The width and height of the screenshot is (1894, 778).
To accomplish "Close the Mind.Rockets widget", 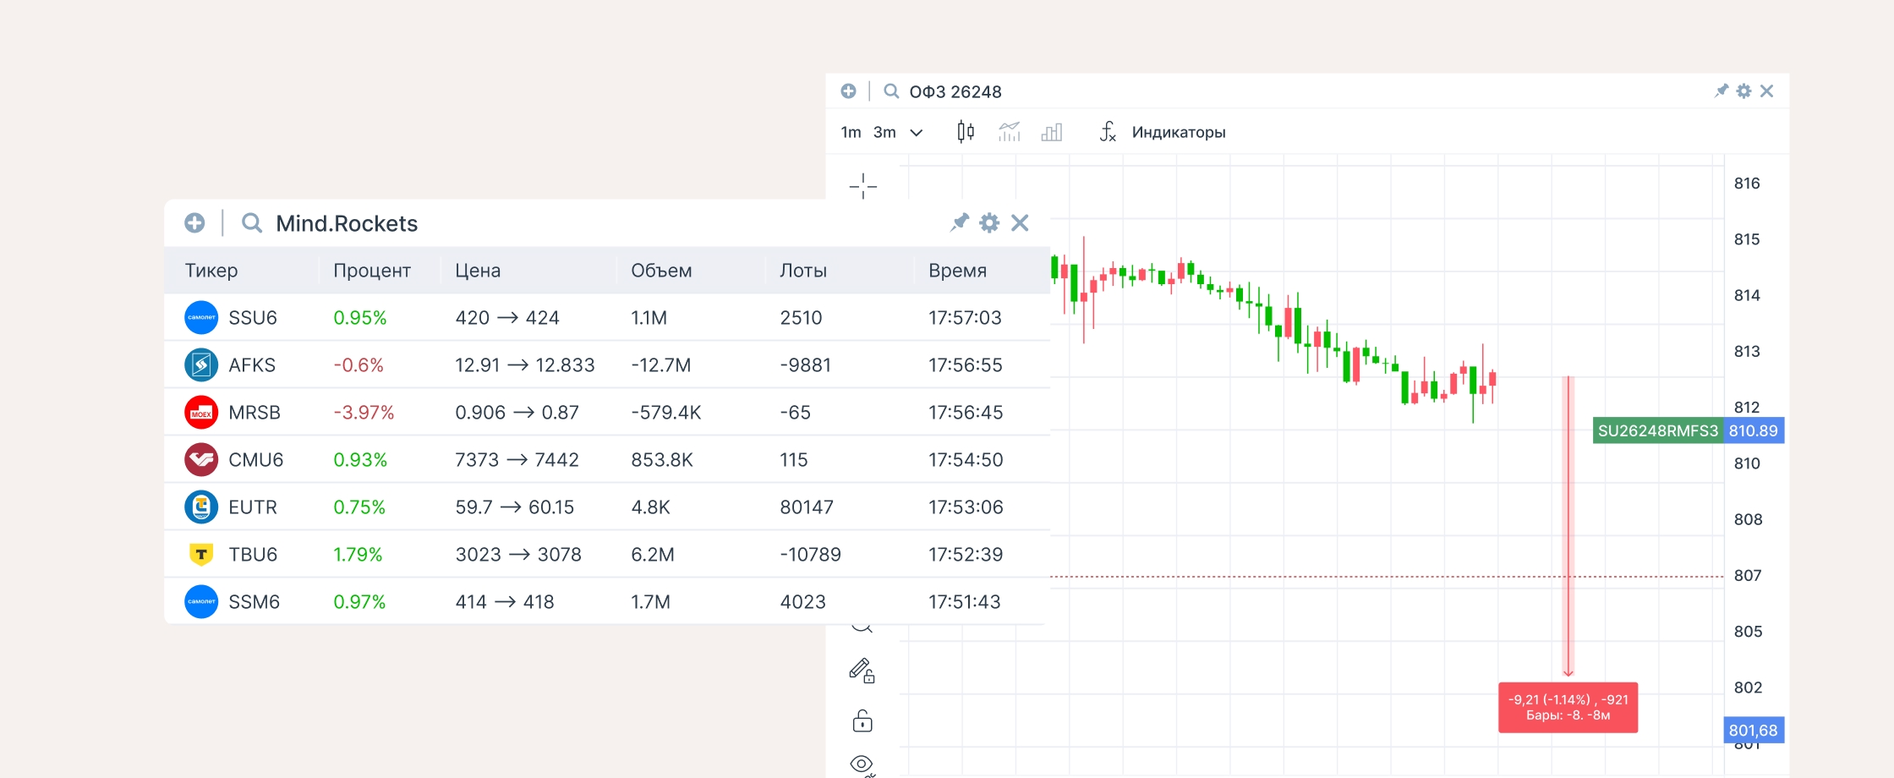I will (x=1020, y=222).
